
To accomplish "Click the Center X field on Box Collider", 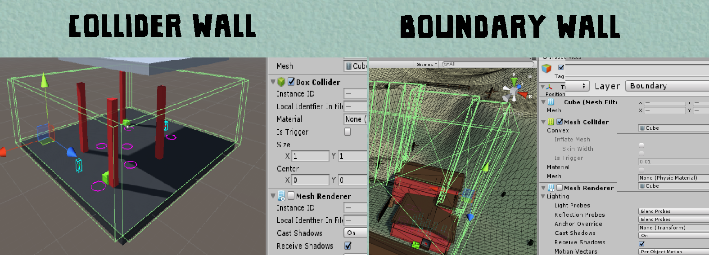I will pos(311,180).
